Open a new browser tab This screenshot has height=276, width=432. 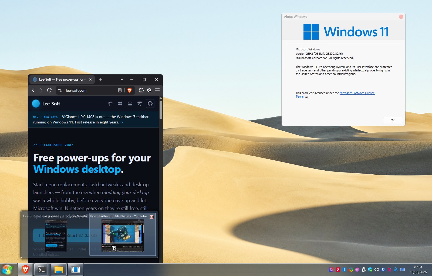[x=100, y=80]
